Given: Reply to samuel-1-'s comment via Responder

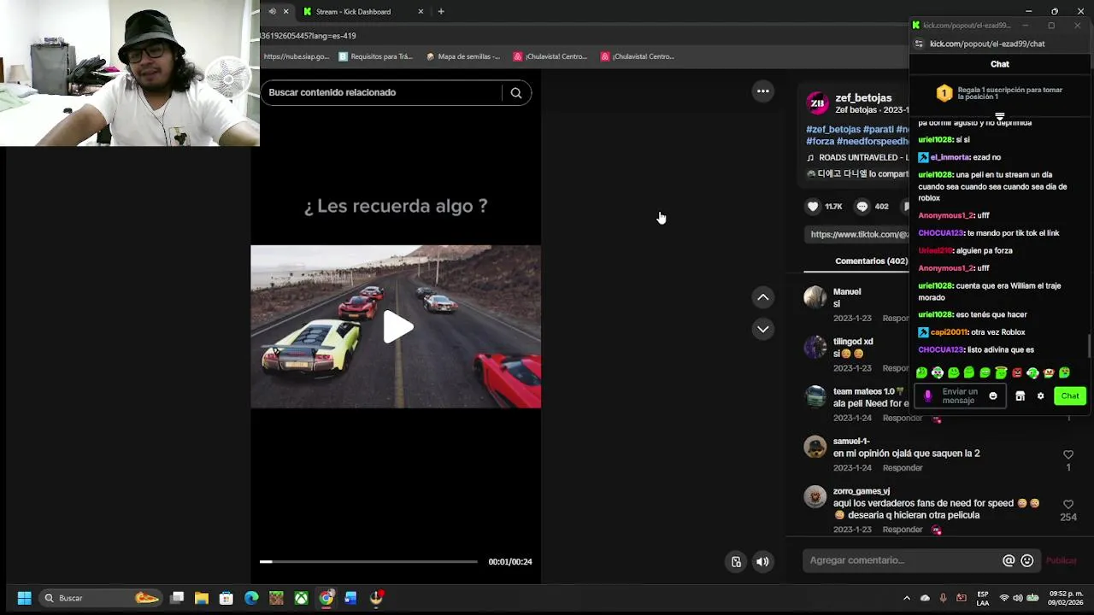Looking at the screenshot, I should pos(903,468).
